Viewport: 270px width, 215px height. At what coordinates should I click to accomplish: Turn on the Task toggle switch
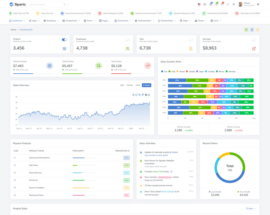pos(191,40)
